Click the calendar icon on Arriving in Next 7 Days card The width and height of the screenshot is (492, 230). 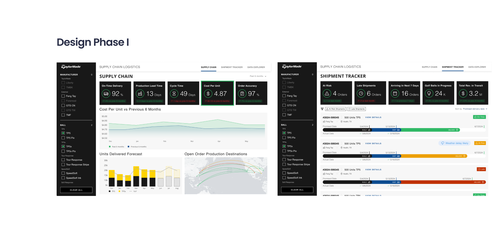[395, 93]
